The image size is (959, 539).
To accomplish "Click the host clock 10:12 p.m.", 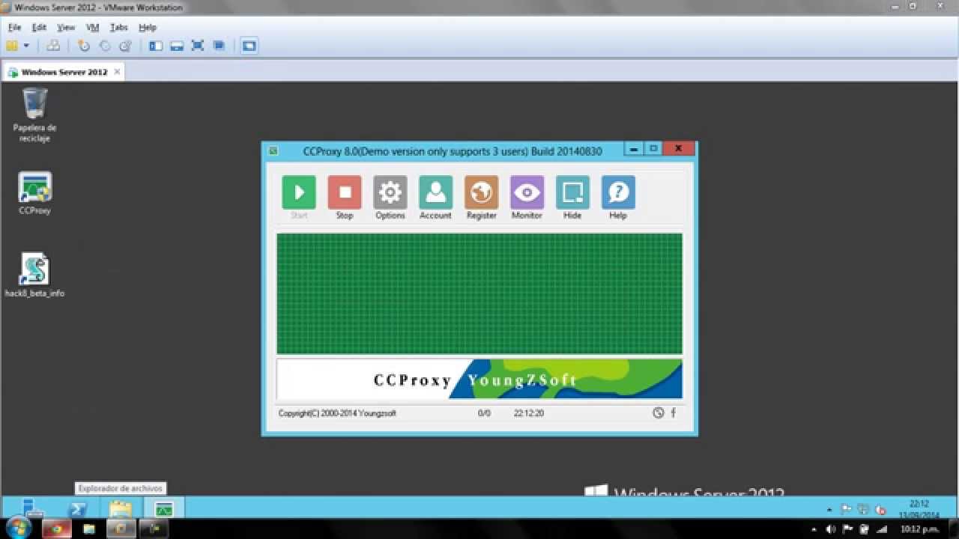I will coord(921,529).
